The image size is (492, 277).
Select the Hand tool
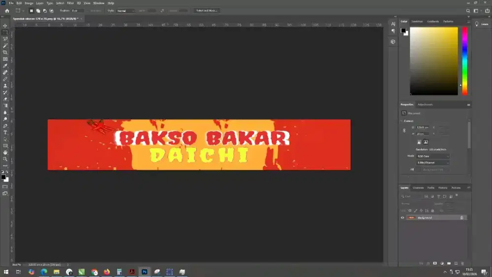point(5,153)
